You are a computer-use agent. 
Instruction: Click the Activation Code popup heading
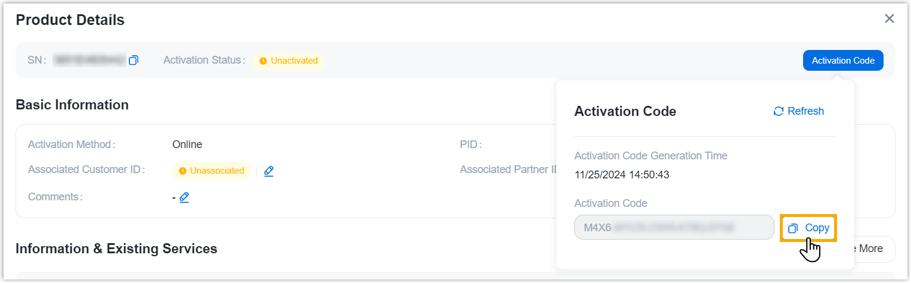click(625, 111)
